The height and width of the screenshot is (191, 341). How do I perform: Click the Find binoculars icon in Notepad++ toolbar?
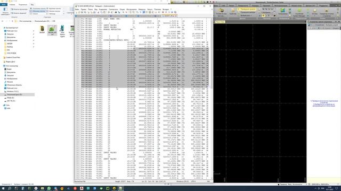click(116, 12)
